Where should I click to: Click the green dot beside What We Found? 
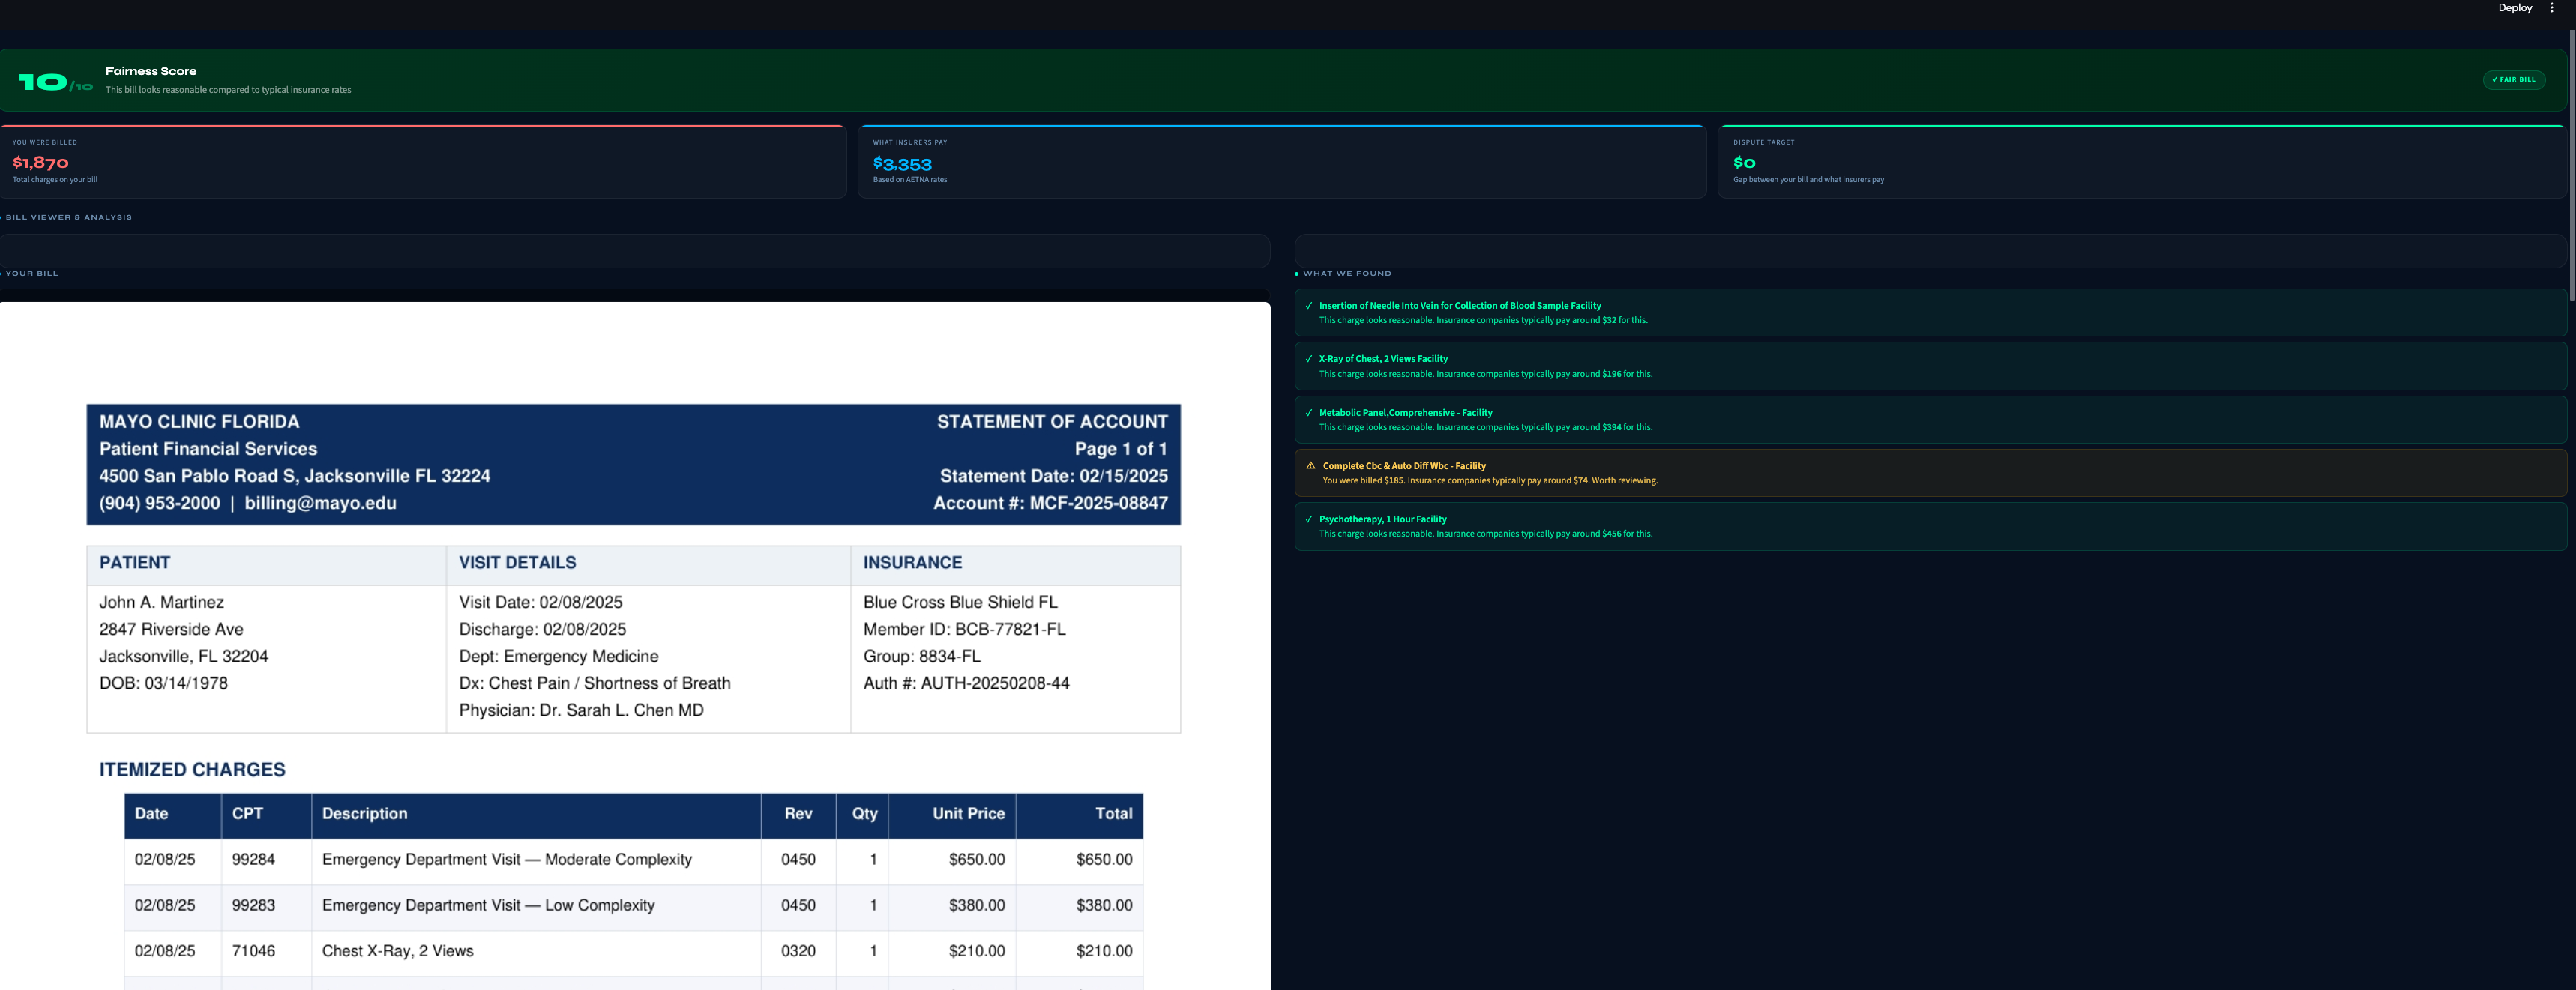pos(1296,274)
